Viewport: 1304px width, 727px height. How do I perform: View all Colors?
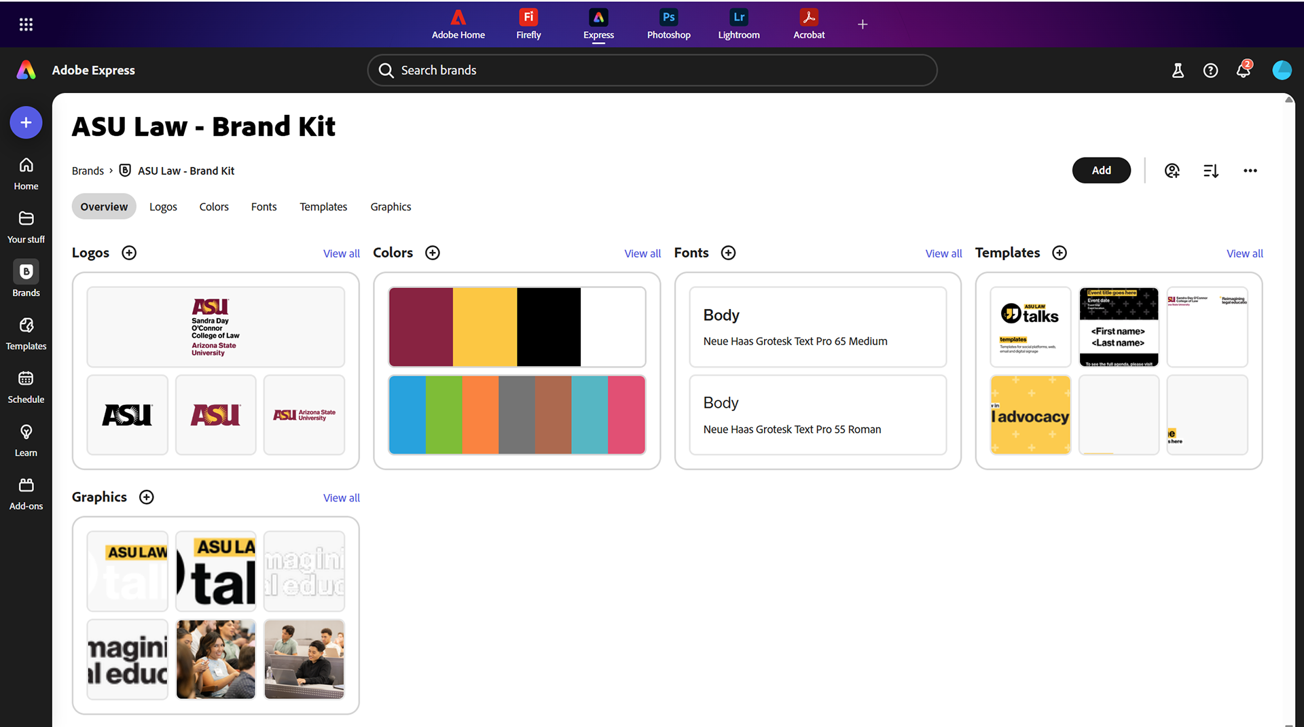[642, 253]
